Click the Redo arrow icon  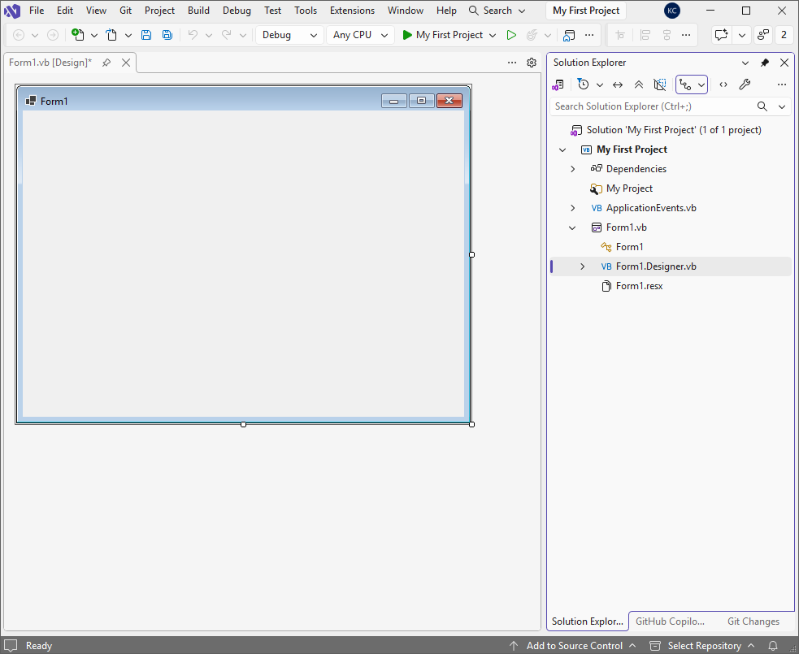pyautogui.click(x=226, y=35)
